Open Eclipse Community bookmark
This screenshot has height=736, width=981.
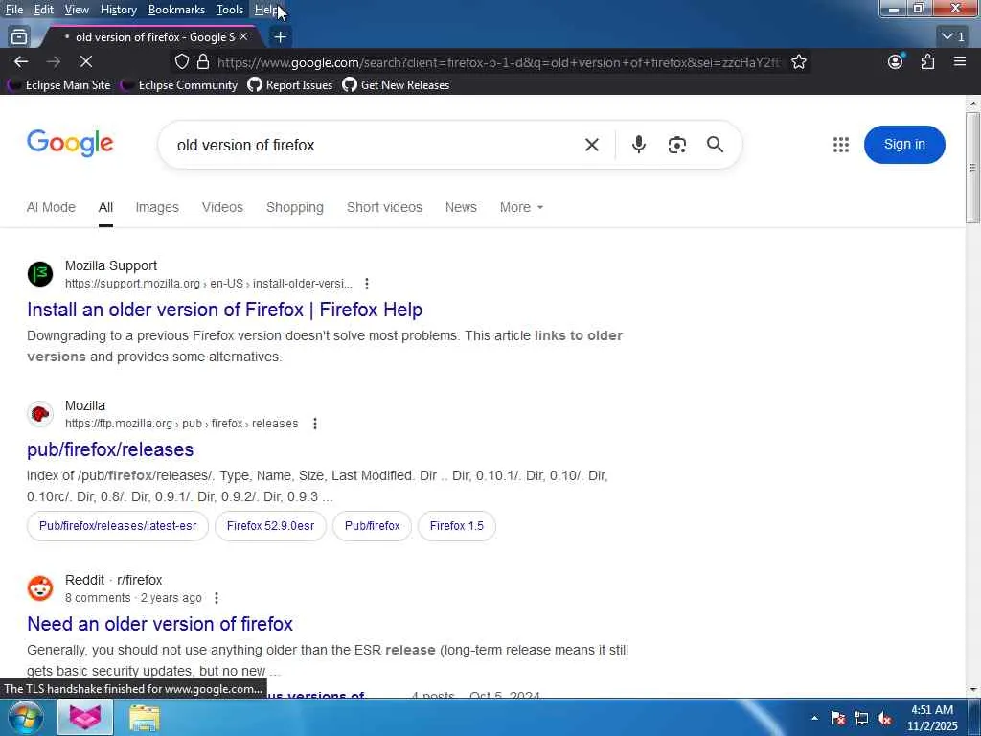pos(179,85)
